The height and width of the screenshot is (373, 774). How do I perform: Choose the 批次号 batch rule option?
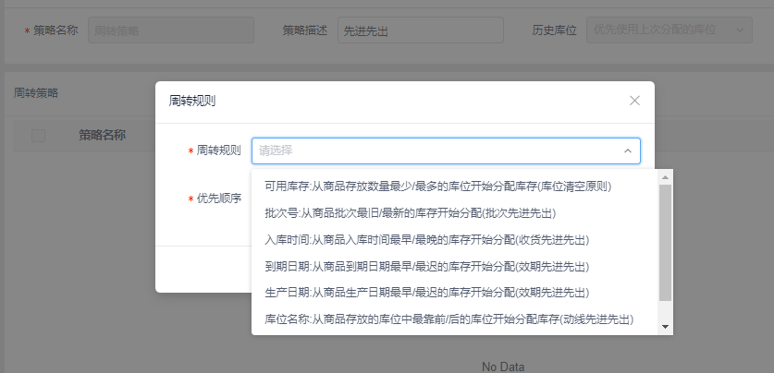click(456, 213)
